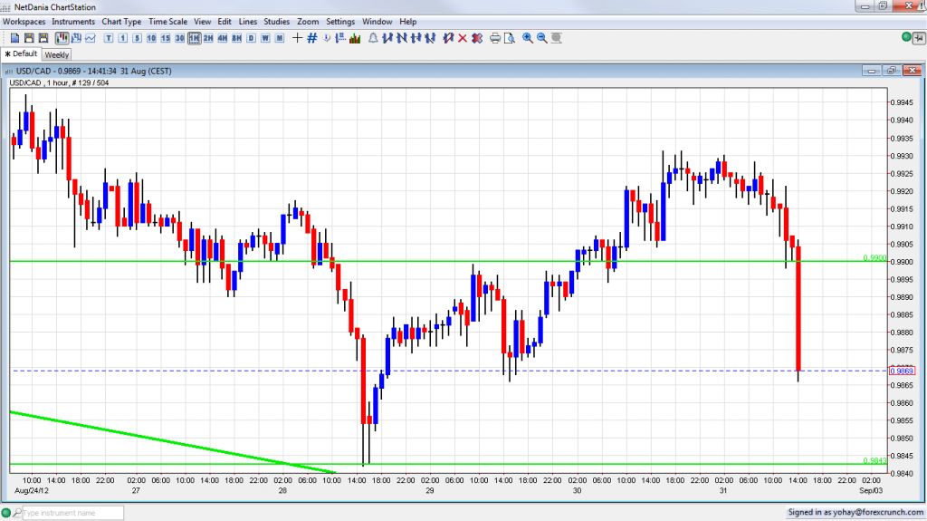Enable the daily D time scale
Viewport: 927px width, 521px height.
pos(251,38)
